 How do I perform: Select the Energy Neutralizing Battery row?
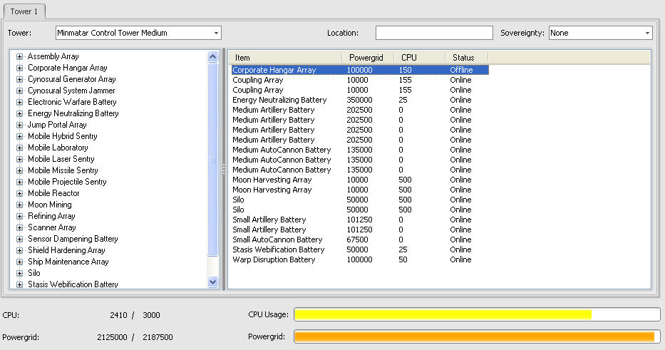(x=279, y=100)
